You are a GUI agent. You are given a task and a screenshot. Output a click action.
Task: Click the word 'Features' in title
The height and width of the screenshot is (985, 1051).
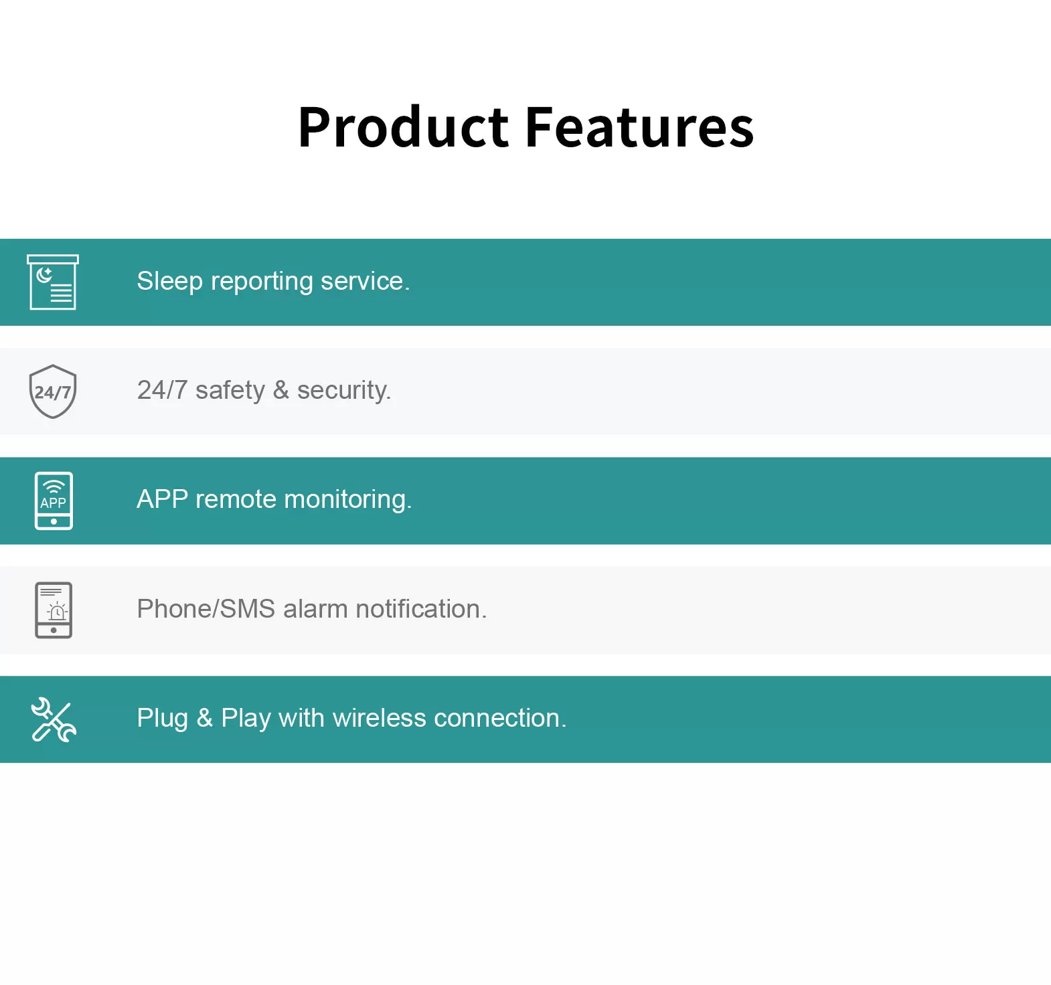pyautogui.click(x=640, y=127)
